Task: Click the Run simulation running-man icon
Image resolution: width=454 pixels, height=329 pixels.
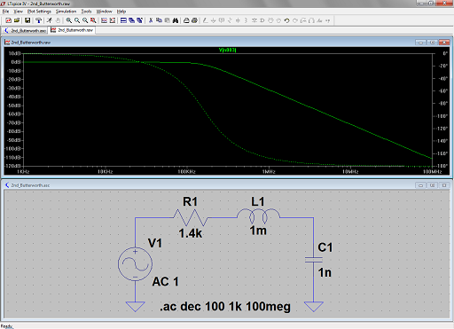Action: click(x=50, y=20)
